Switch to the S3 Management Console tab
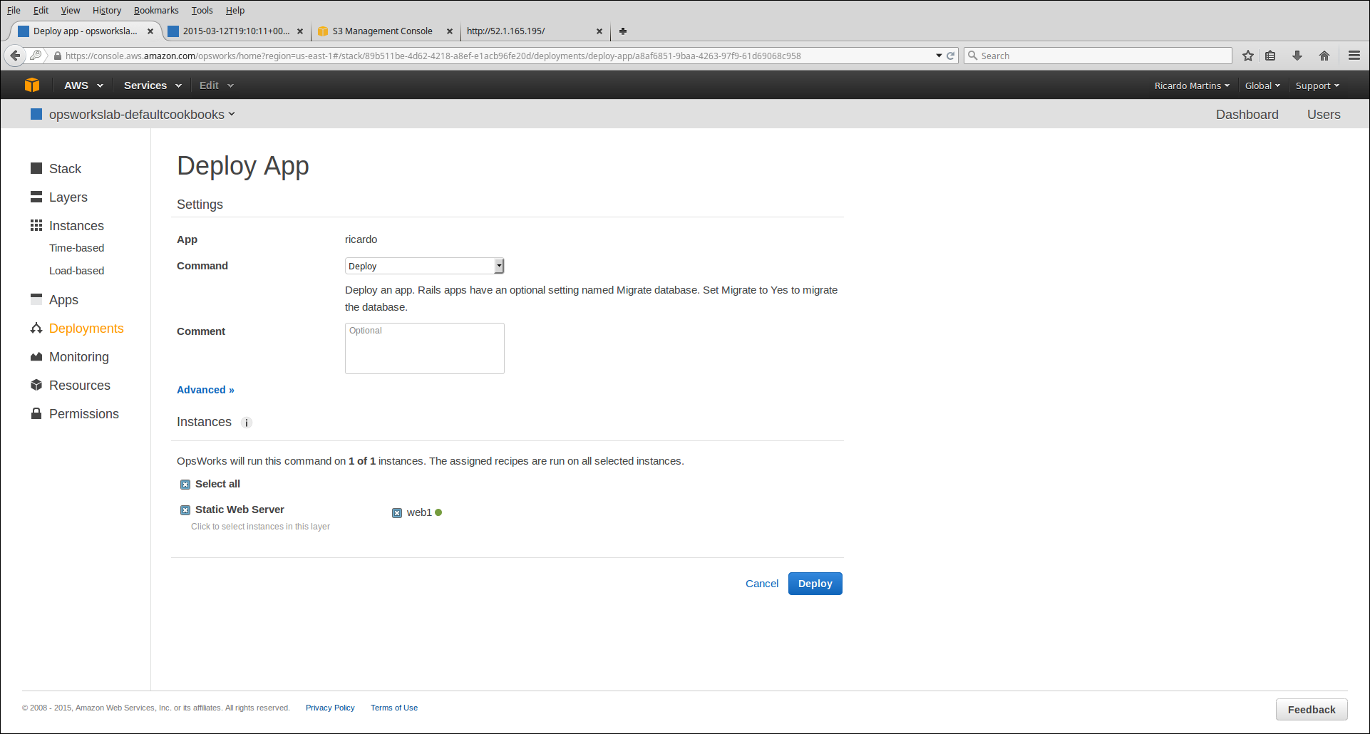Screen dimensions: 1370x734 click(383, 31)
